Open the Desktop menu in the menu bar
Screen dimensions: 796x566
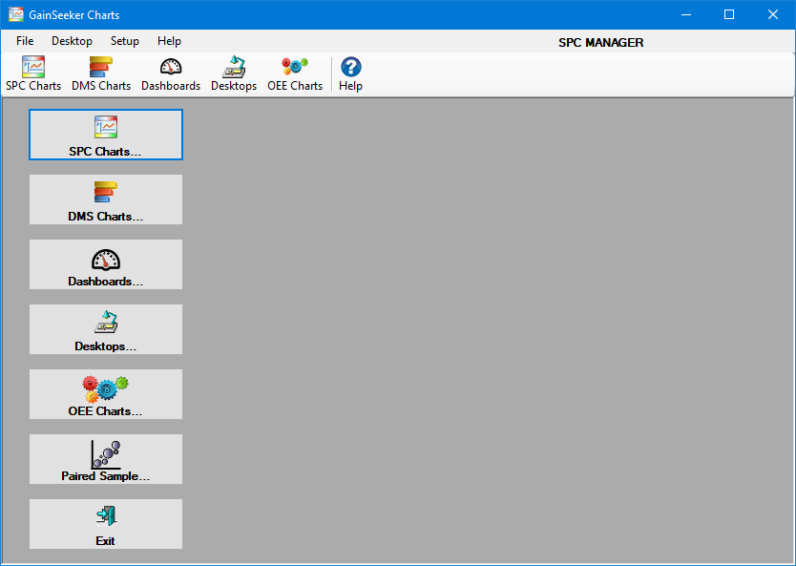tap(72, 41)
